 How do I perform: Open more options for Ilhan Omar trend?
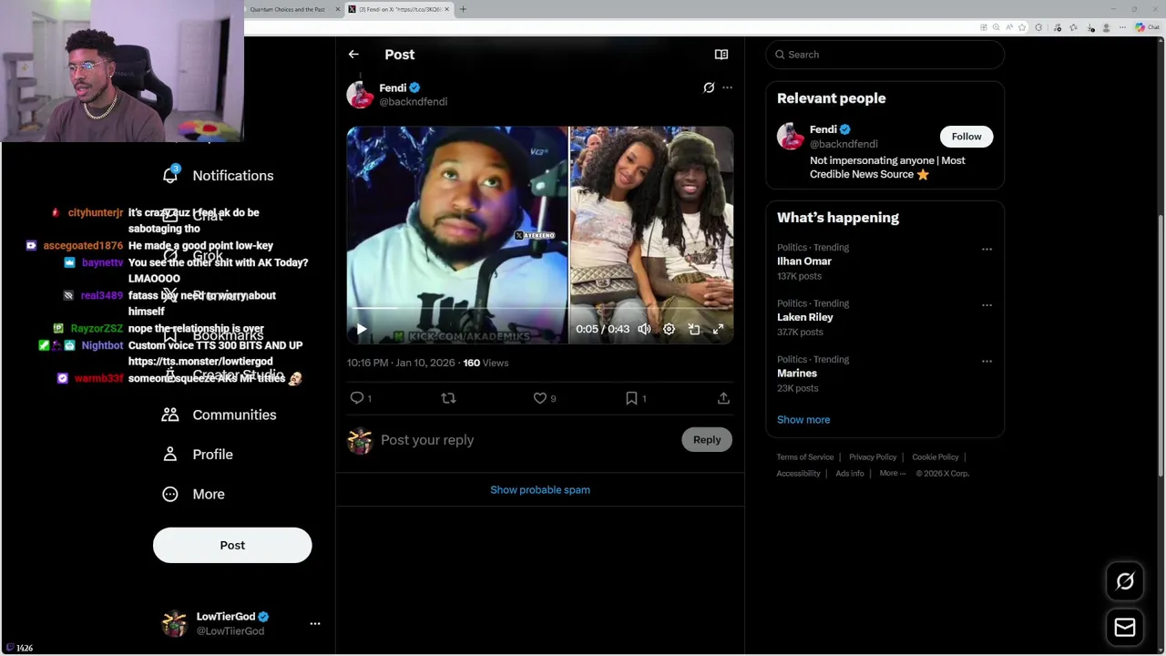[987, 249]
